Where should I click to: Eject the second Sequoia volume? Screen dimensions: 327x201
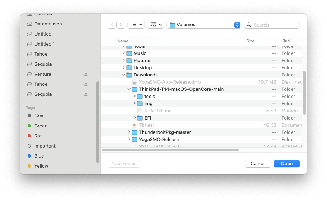[86, 94]
